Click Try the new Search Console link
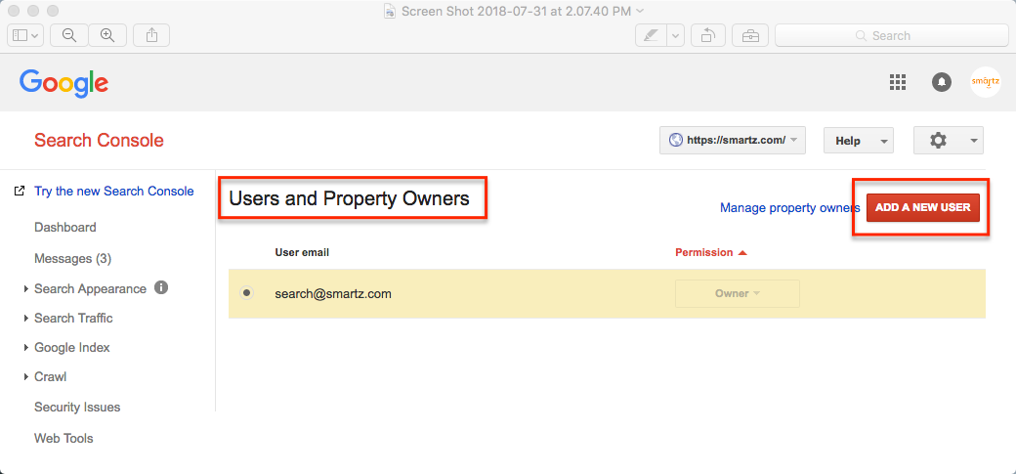1016x474 pixels. coord(114,192)
